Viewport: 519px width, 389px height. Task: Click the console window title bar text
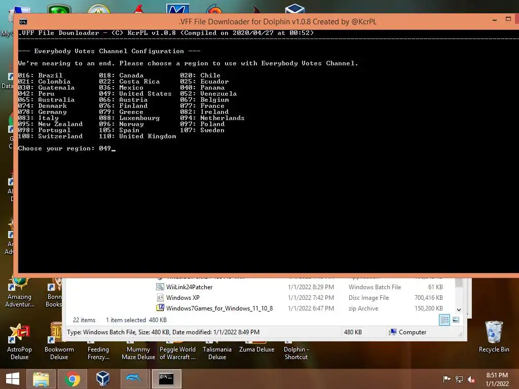278,22
